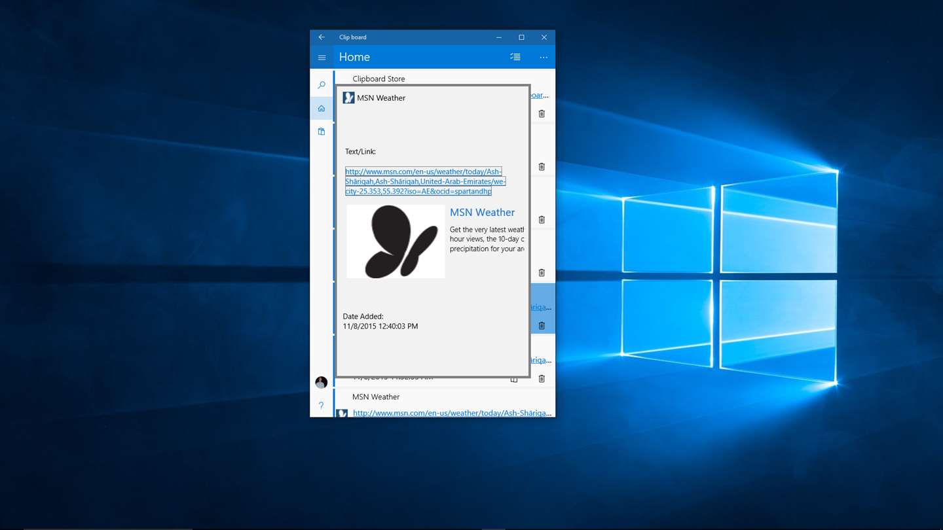Screen dimensions: 943x530
Task: Close the Clip board window
Action: pos(544,37)
